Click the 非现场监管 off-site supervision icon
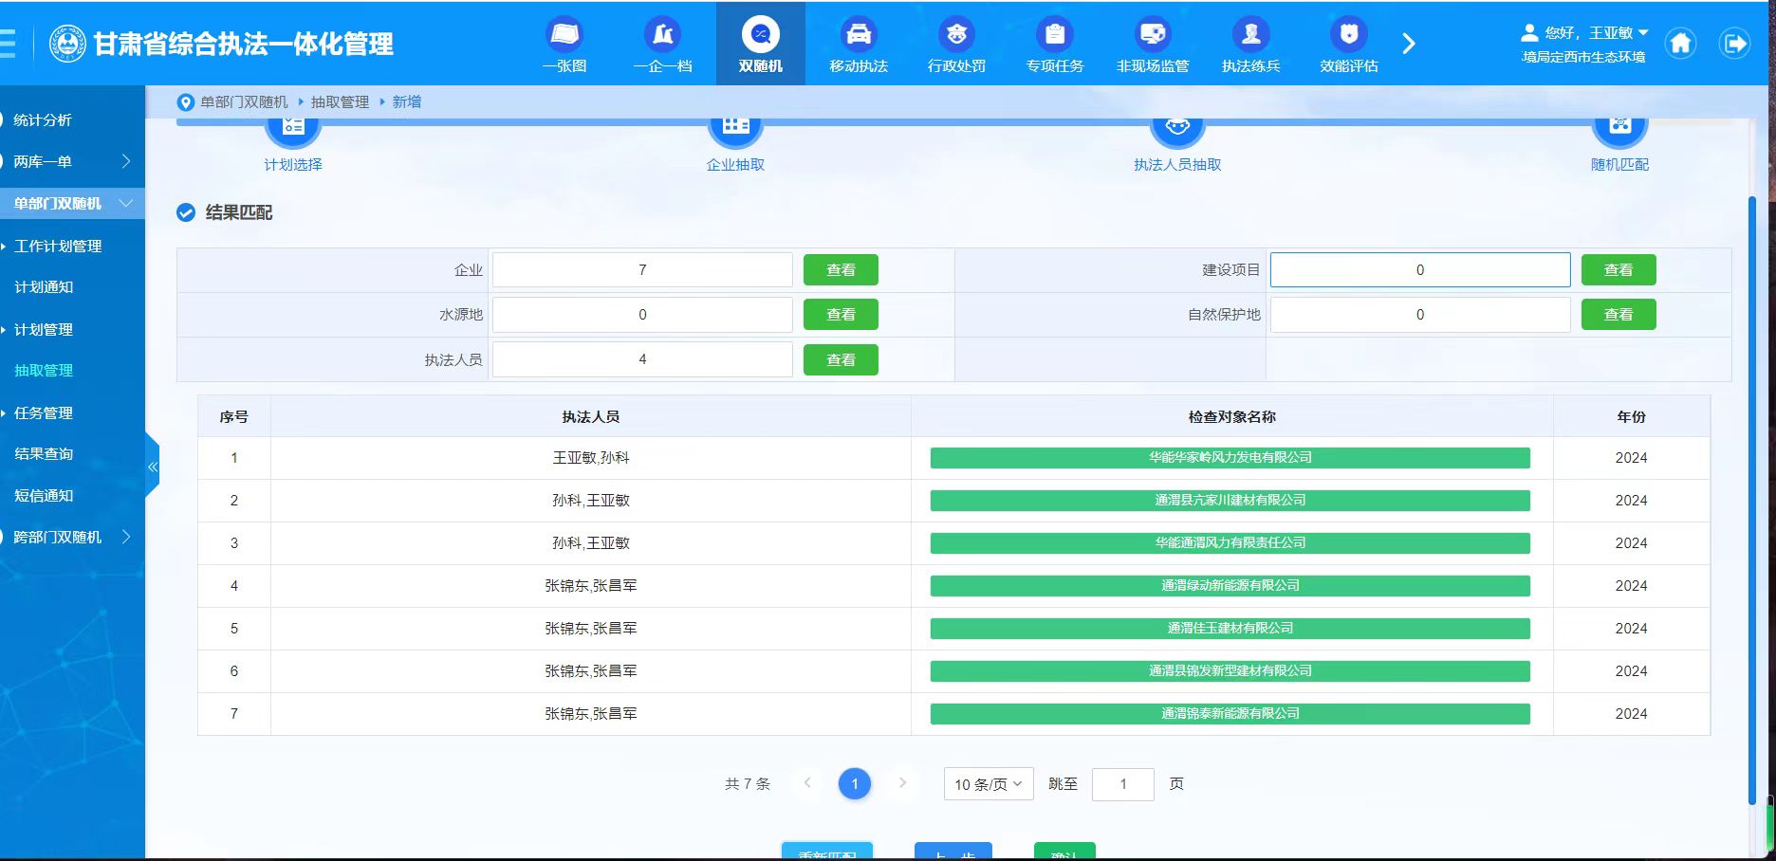 pos(1153,35)
